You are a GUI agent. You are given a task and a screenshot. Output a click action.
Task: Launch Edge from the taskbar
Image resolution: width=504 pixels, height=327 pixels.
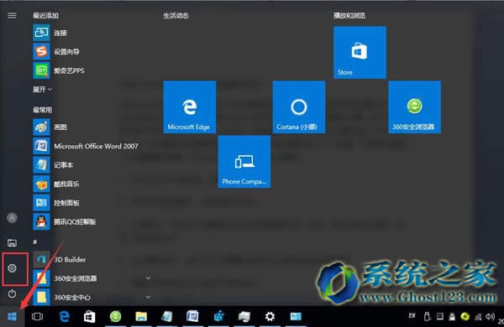click(x=65, y=317)
